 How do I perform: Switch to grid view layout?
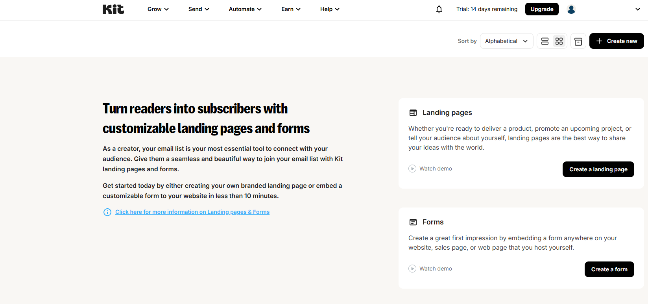pyautogui.click(x=559, y=41)
